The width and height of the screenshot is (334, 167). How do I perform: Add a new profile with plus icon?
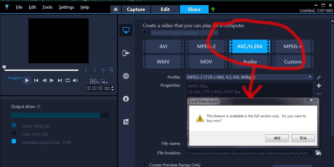pyautogui.click(x=319, y=86)
